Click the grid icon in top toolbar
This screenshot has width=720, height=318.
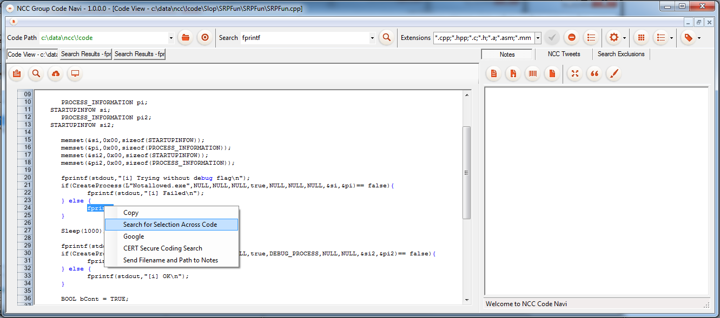[641, 38]
